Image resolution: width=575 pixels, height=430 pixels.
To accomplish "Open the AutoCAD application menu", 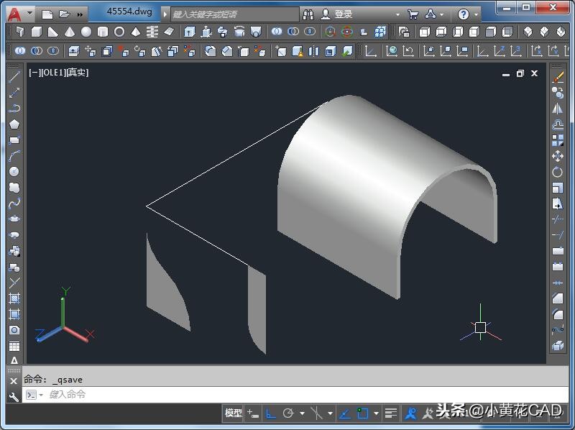I will click(x=14, y=14).
